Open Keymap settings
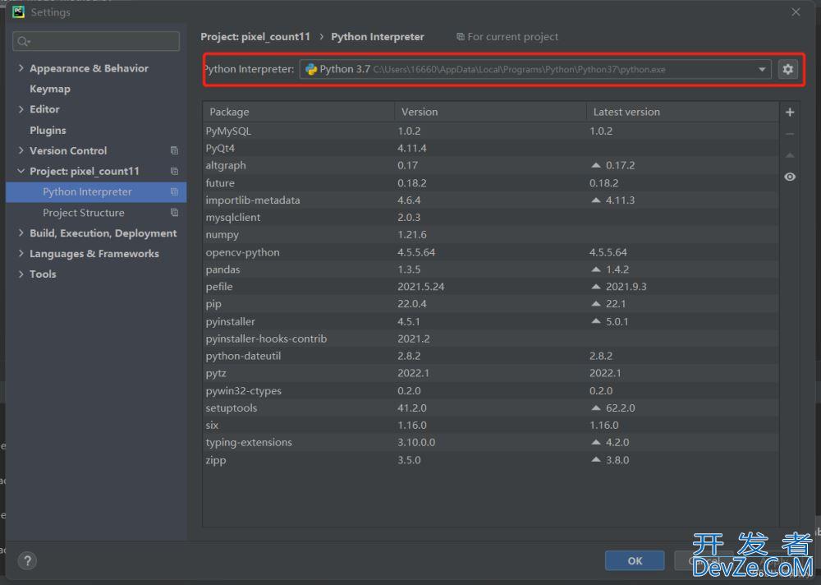 [x=50, y=89]
